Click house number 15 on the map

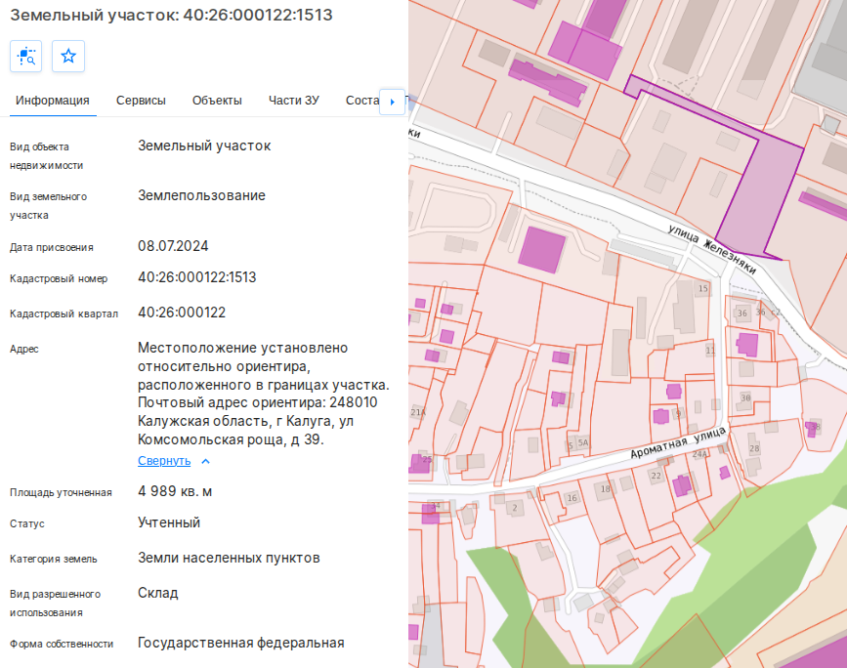pos(701,289)
